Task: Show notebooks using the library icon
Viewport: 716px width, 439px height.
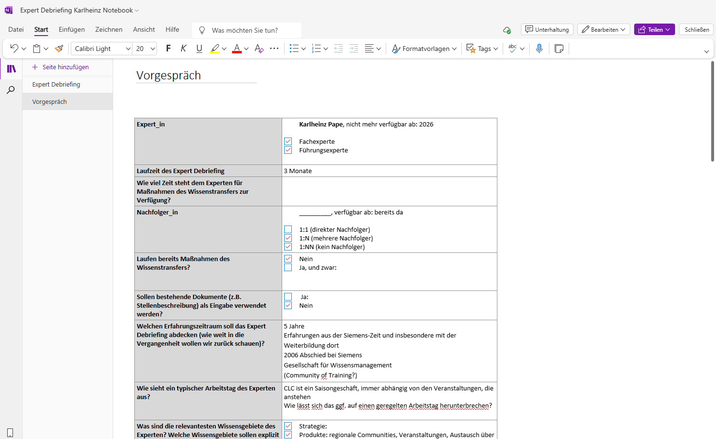Action: click(x=11, y=69)
